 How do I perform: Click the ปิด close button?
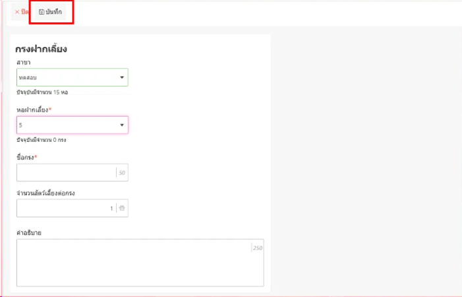(22, 12)
